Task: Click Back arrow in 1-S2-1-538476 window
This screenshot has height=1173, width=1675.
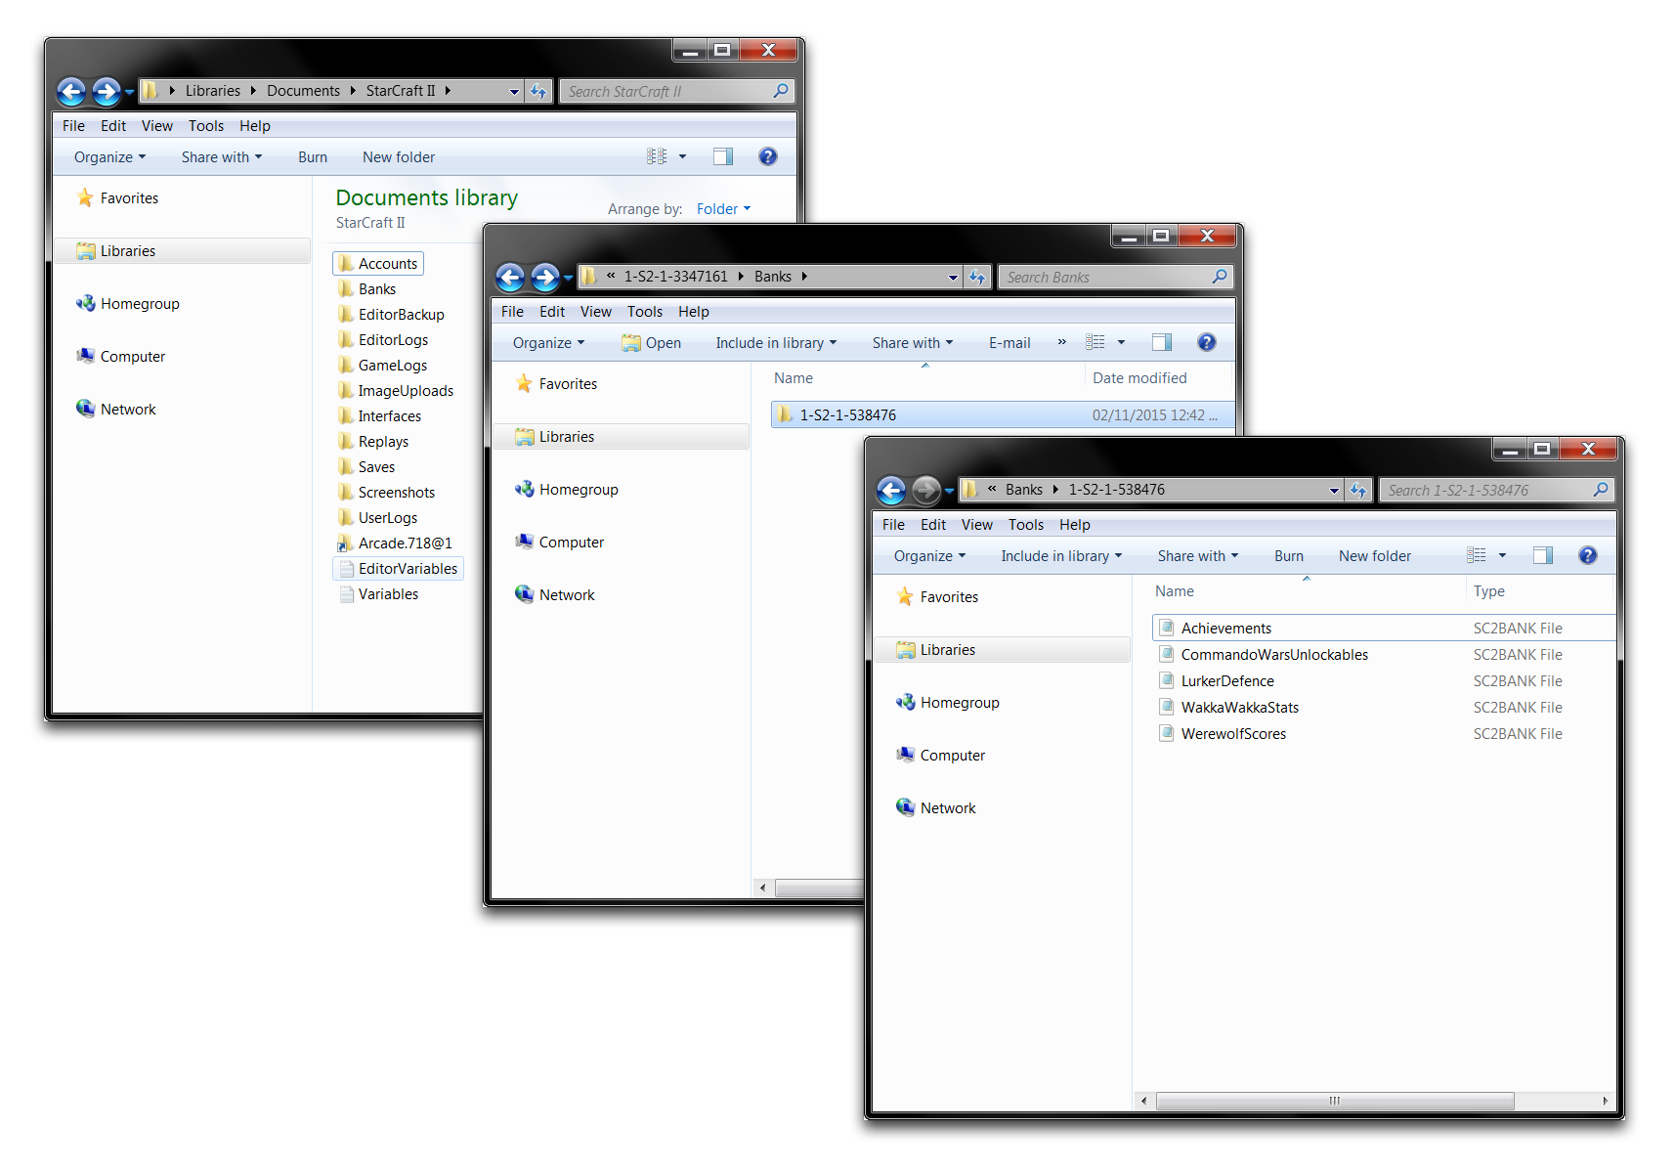Action: pyautogui.click(x=891, y=491)
